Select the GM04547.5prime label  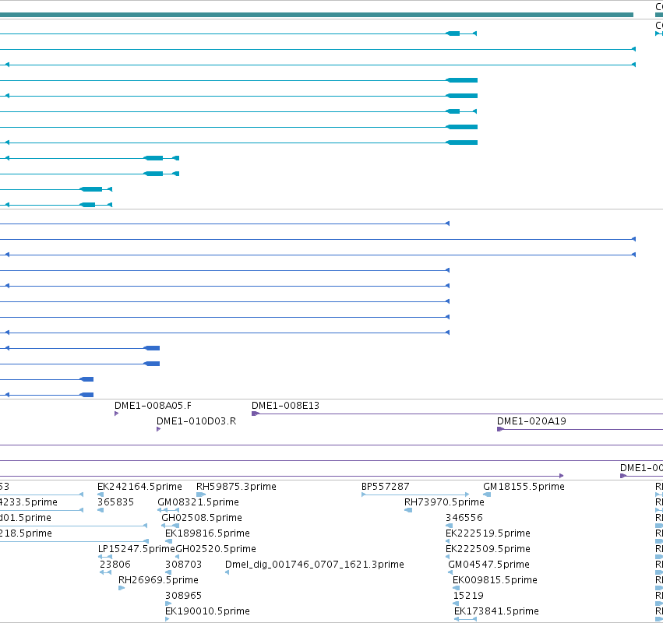(x=488, y=565)
